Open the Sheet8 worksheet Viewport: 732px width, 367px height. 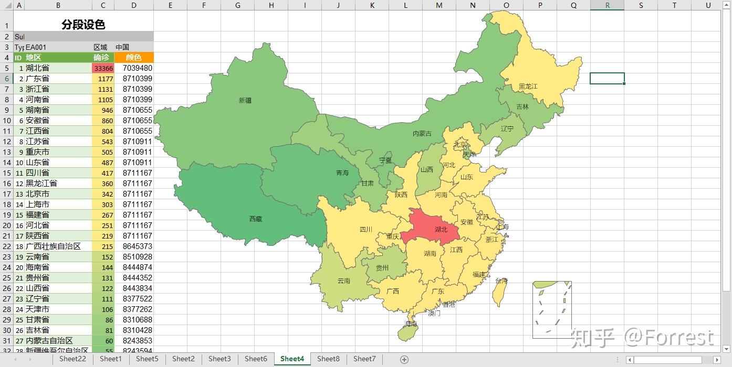point(328,359)
